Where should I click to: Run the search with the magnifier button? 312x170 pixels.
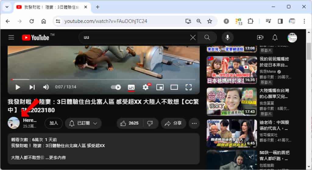207,37
